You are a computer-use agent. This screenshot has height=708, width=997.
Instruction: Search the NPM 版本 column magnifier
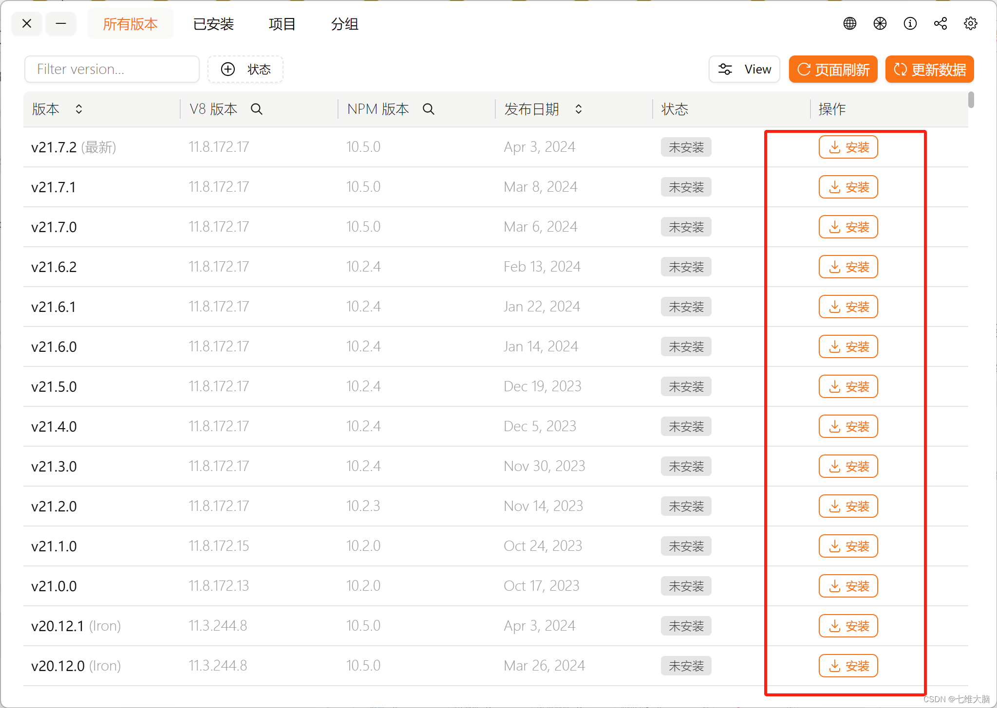[429, 109]
